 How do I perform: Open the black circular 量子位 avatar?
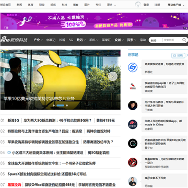pyautogui.click(x=133, y=143)
